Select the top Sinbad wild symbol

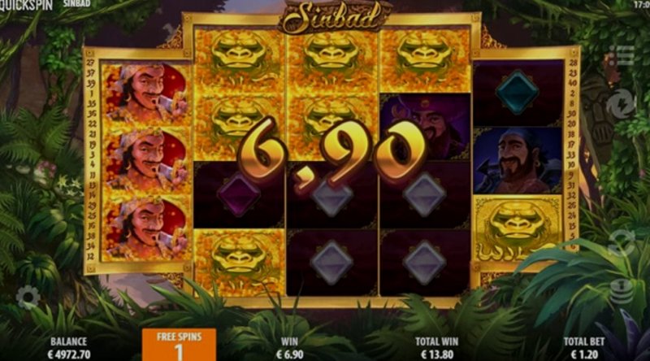(x=146, y=93)
